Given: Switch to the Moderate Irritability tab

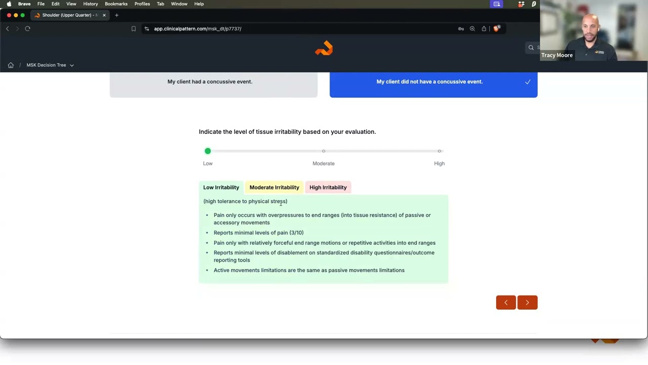Looking at the screenshot, I should 274,188.
